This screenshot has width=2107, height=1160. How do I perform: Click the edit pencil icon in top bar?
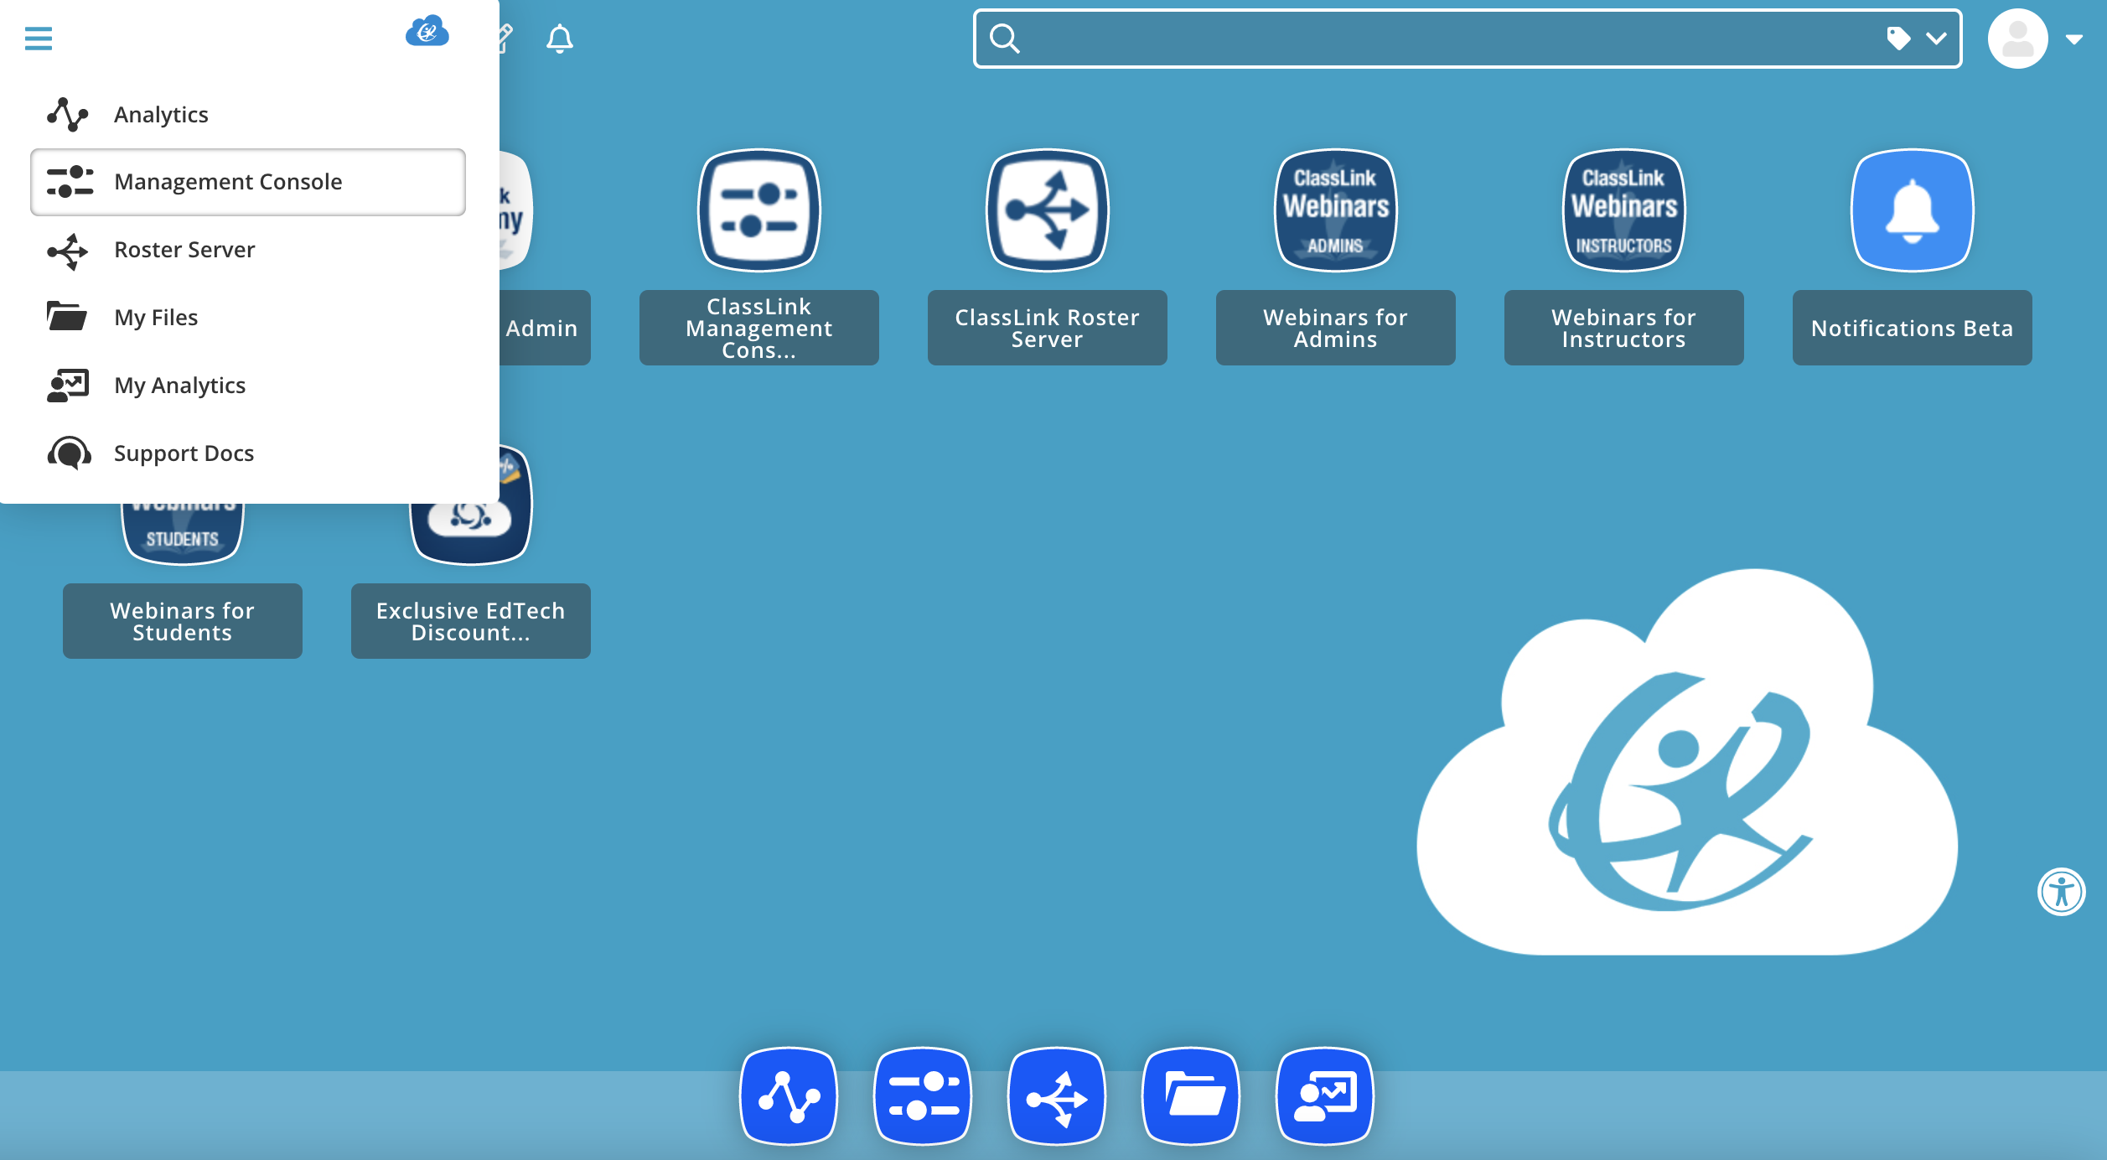505,39
